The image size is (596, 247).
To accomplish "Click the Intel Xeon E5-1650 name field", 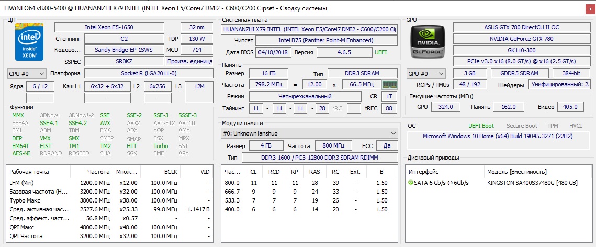I will [109, 27].
